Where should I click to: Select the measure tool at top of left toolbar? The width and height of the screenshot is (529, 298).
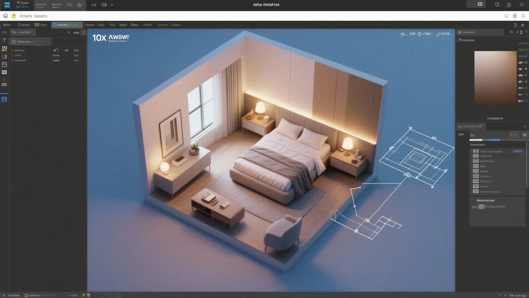coord(4,33)
